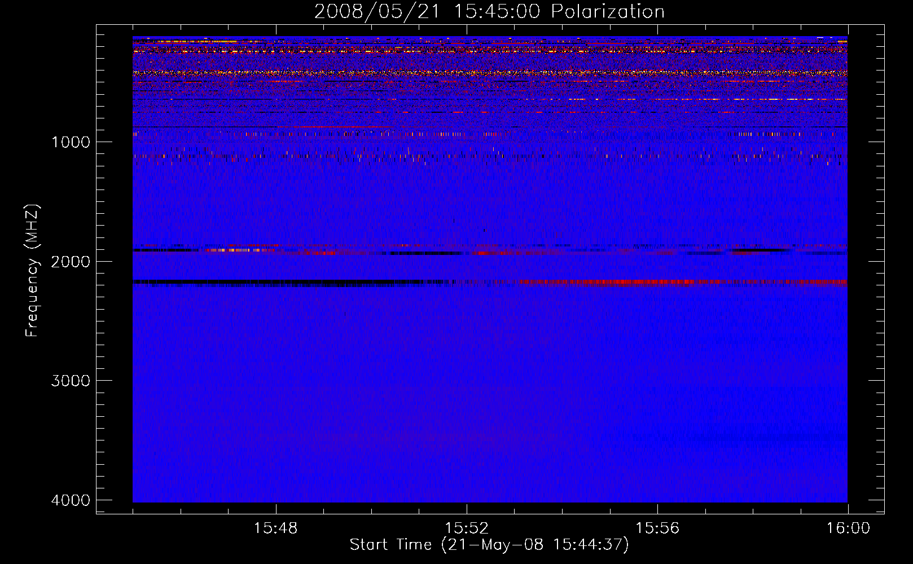The height and width of the screenshot is (564, 913).
Task: Click the 1000 frequency tick label
Action: tap(71, 142)
